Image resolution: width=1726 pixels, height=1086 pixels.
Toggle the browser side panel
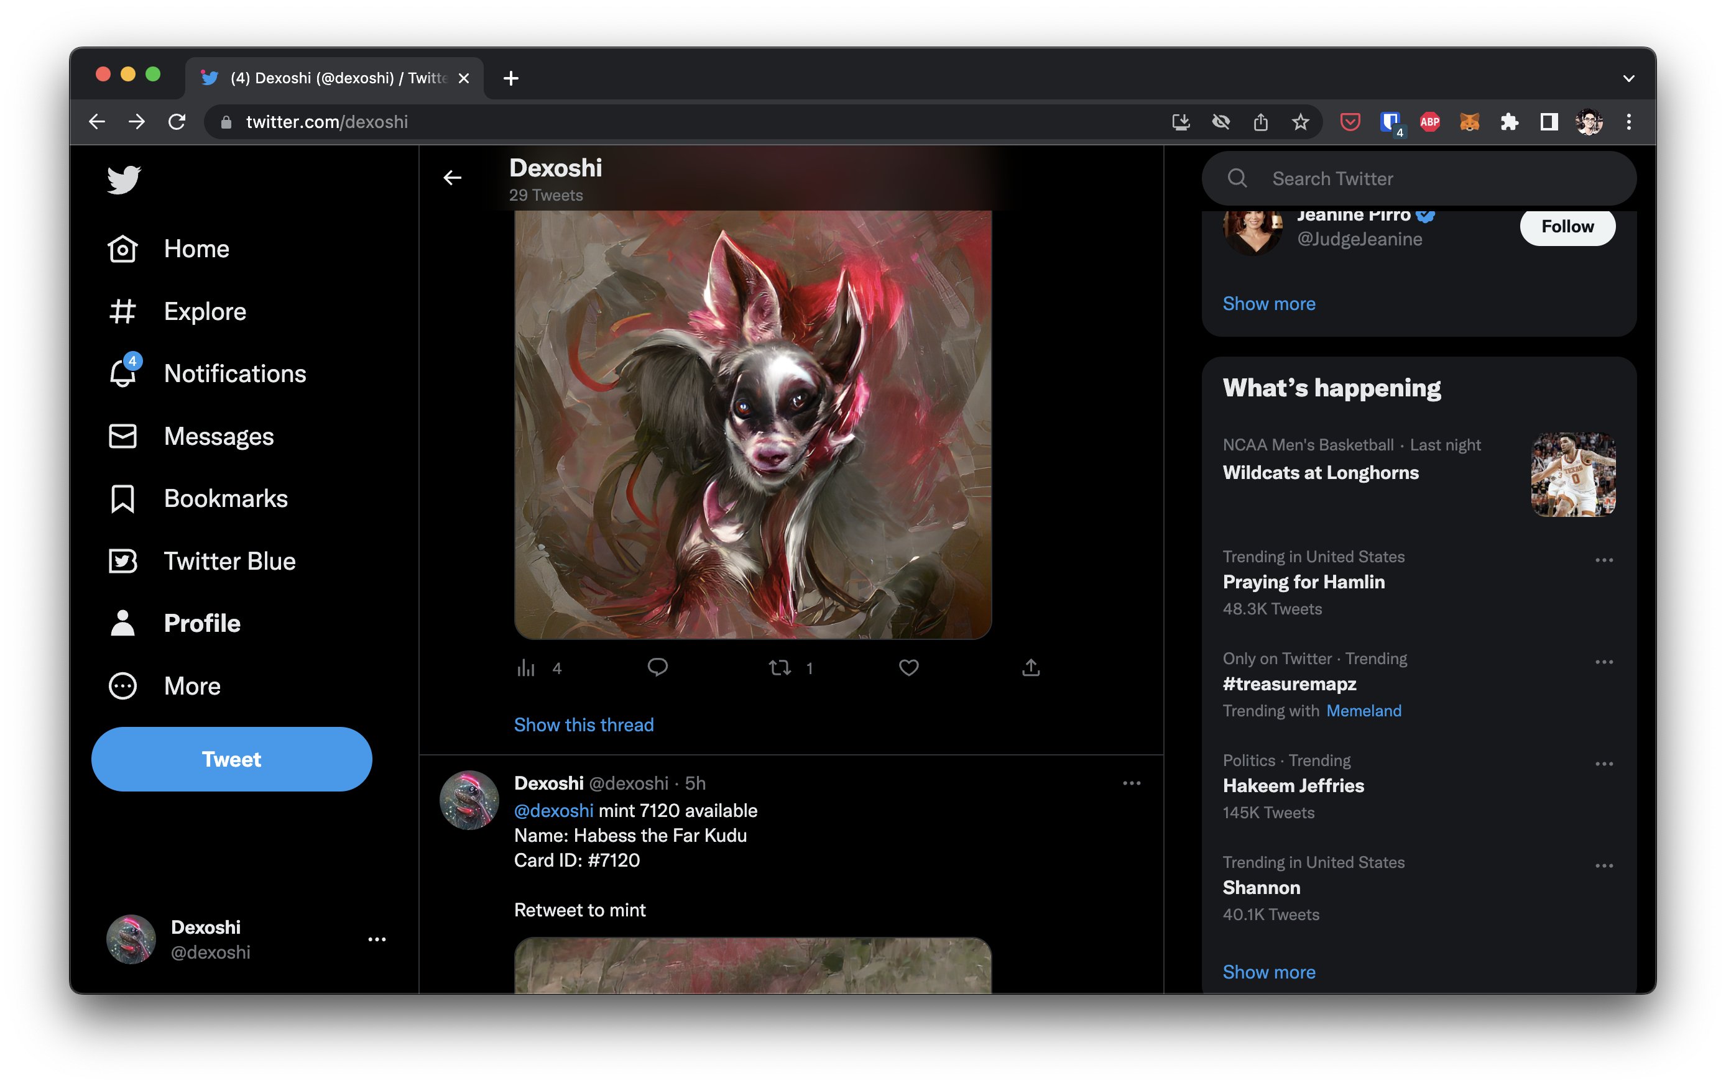(1549, 122)
